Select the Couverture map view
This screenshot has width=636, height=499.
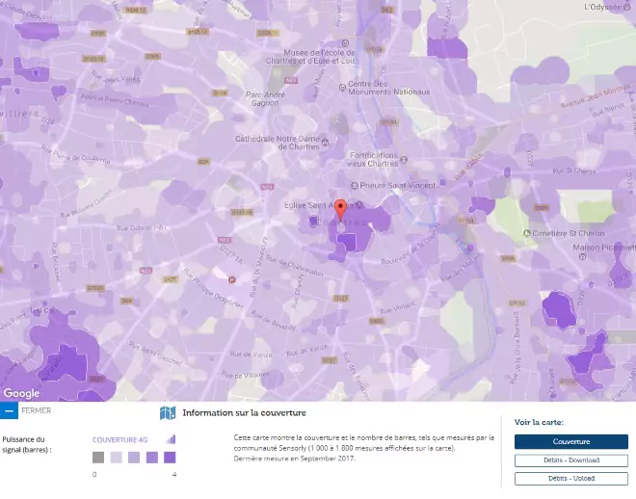[x=570, y=441]
